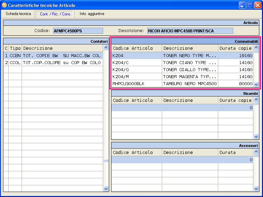This screenshot has height=197, width=263.
Task: Click Ricambi scrollbar up arrow
Action: 256,100
